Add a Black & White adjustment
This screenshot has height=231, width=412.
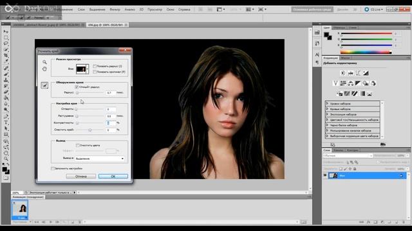click(x=358, y=83)
